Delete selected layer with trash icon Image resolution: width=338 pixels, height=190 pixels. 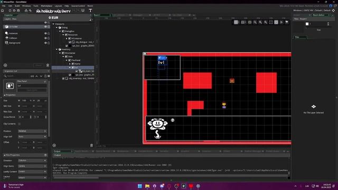(48, 65)
